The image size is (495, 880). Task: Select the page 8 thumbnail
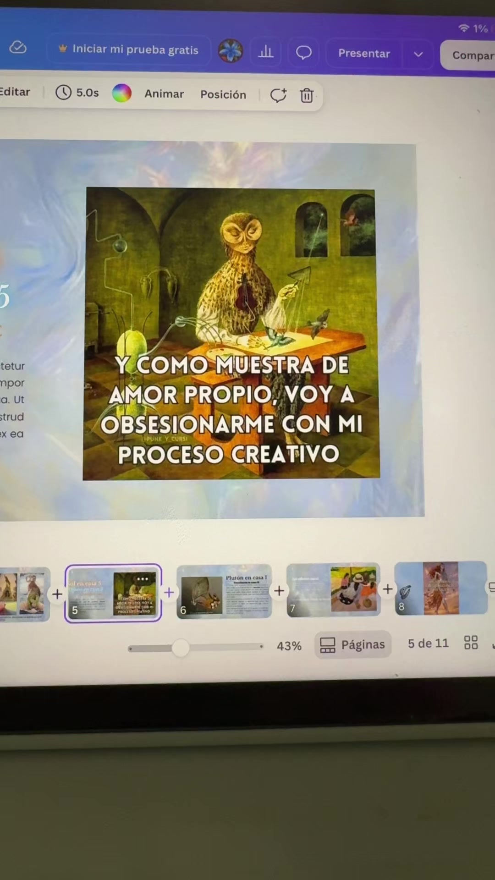point(440,588)
